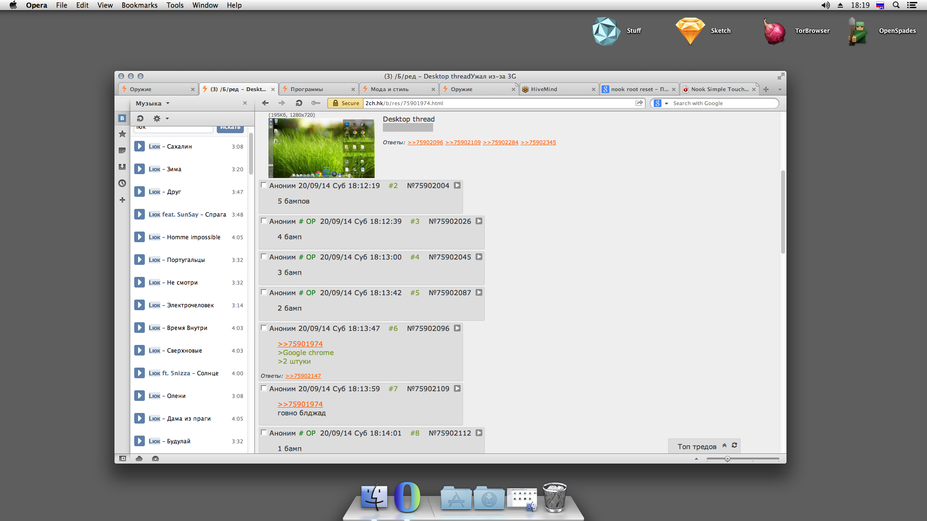Check the checkbox for post №75902004
927x521 pixels.
[x=264, y=185]
